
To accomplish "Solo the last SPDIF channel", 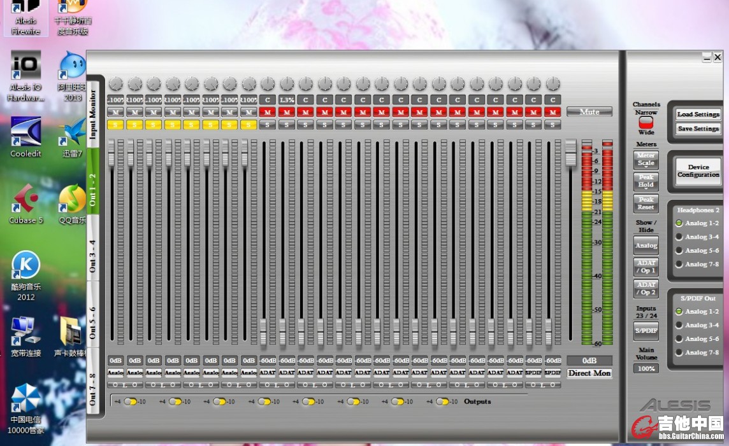I will click(552, 124).
